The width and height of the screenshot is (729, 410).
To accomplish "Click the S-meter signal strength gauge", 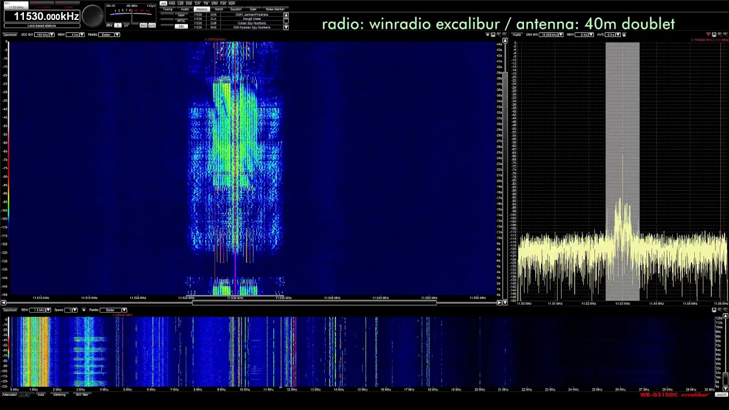I will click(x=131, y=13).
